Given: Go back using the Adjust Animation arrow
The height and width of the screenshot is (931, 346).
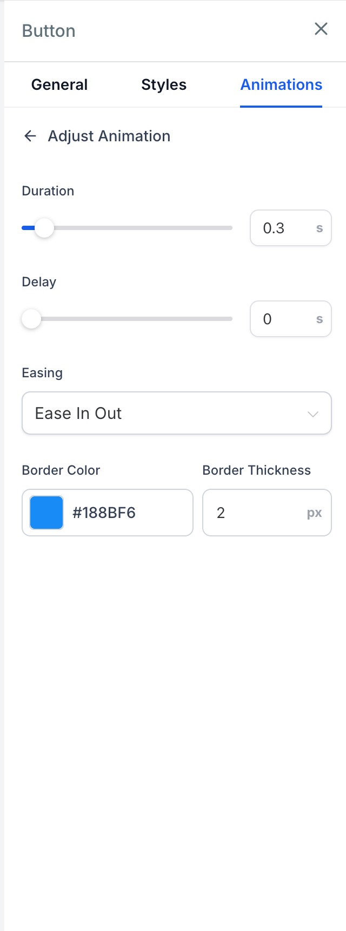Looking at the screenshot, I should point(30,136).
